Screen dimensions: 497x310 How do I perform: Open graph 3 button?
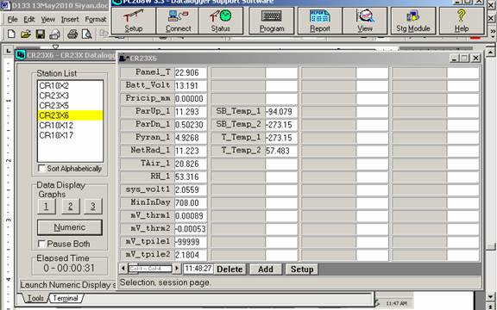[x=93, y=207]
